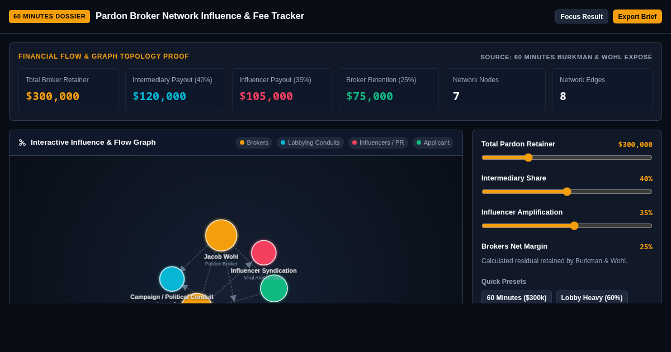Apply the Lobby Heavy (60%) preset
Viewport: 671px width, 352px height.
coord(592,297)
